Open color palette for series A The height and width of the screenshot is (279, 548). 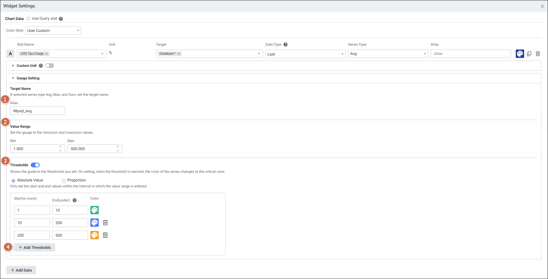pyautogui.click(x=520, y=54)
